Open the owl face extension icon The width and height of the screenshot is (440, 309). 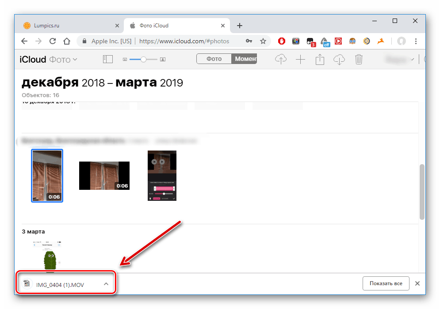[x=352, y=41]
